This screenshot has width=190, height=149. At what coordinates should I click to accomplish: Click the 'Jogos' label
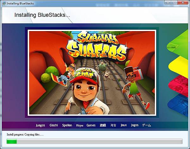point(135,125)
